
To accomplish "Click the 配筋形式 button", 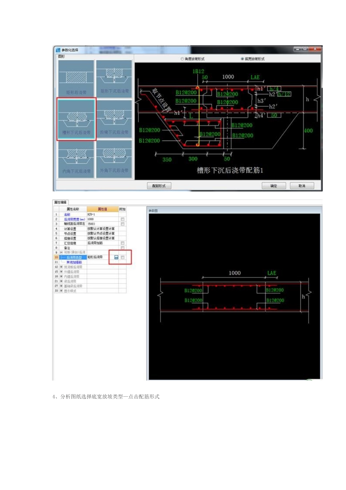I will pyautogui.click(x=159, y=186).
